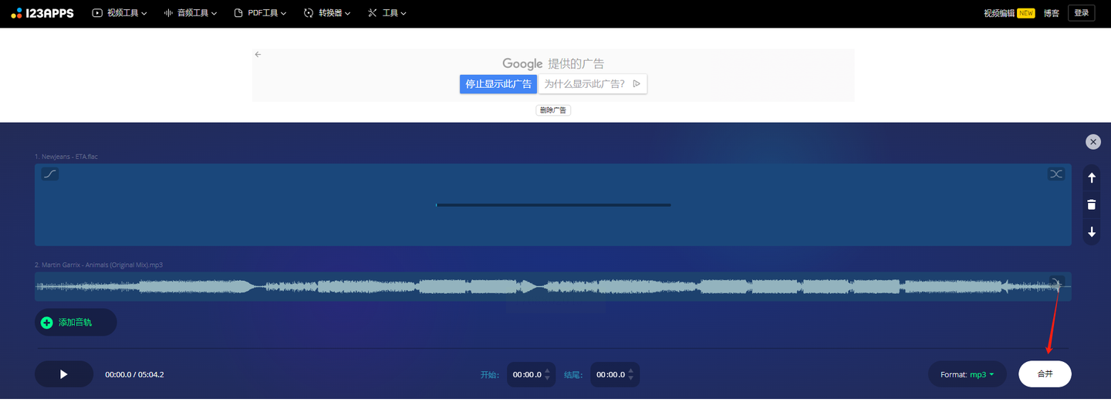
Task: Toggle crossfade on the Newjeans ETA track
Action: click(x=1056, y=174)
